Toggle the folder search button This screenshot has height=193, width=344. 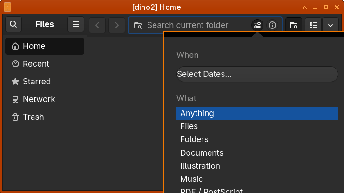(x=294, y=25)
